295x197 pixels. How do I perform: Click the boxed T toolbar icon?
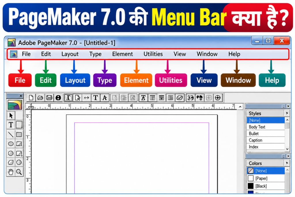pyautogui.click(x=68, y=98)
